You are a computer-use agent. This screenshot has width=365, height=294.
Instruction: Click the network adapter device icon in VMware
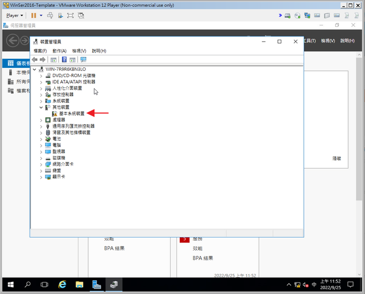[x=307, y=16]
